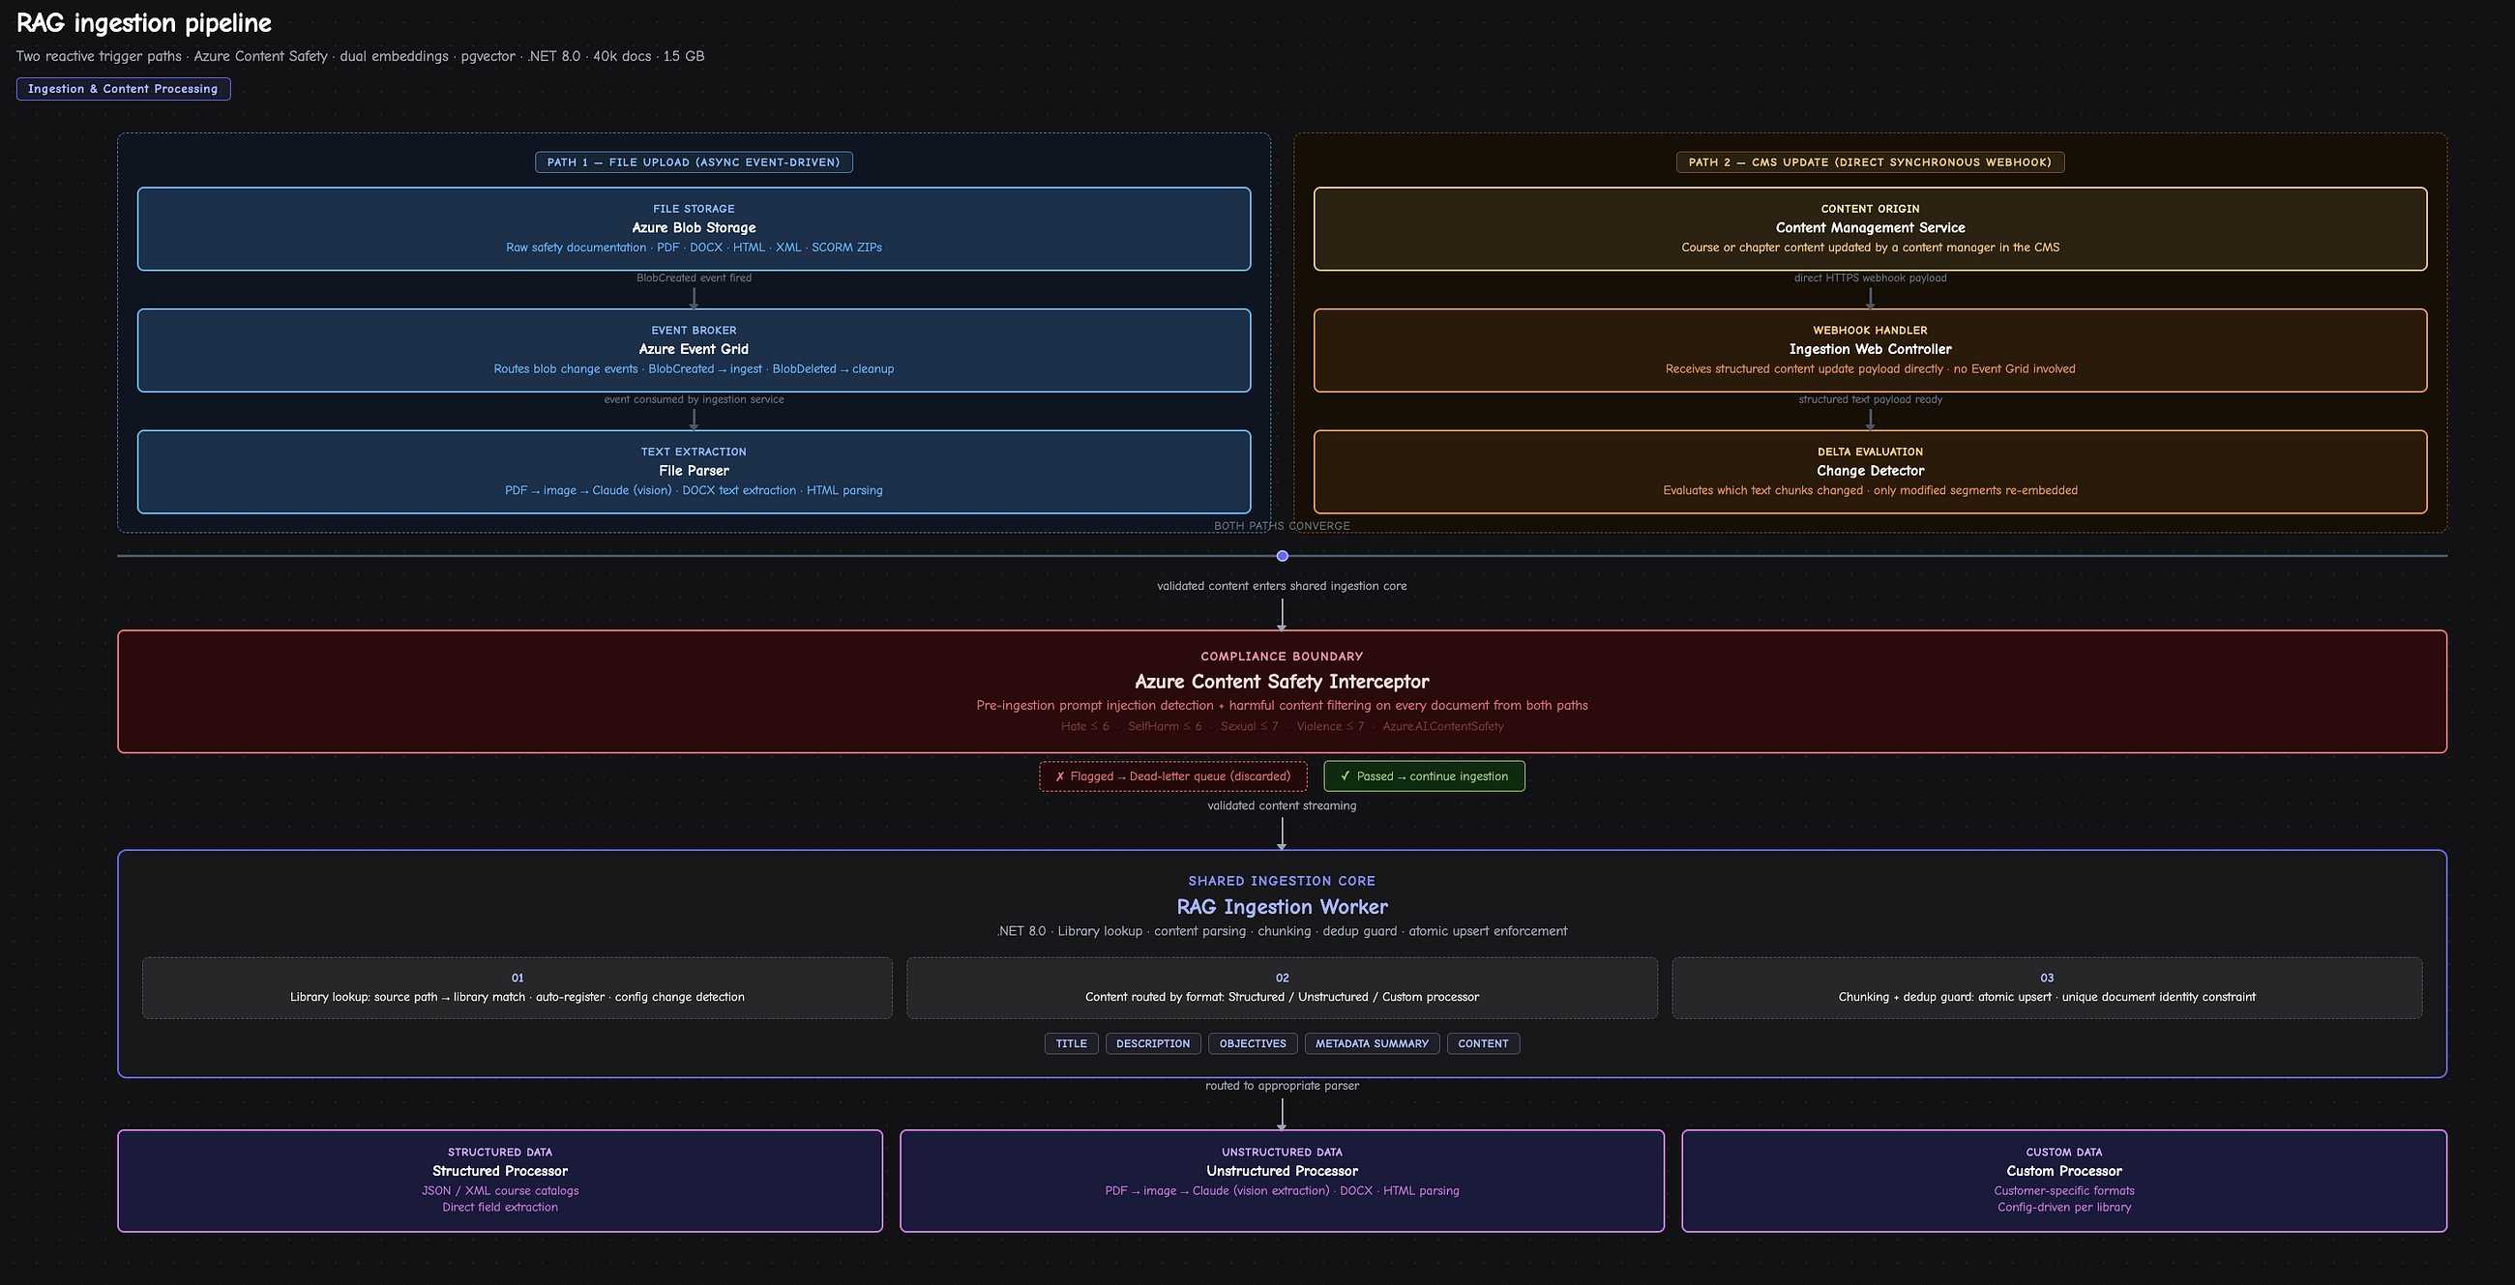Click the convergence point dot
The image size is (2515, 1285).
(1282, 556)
